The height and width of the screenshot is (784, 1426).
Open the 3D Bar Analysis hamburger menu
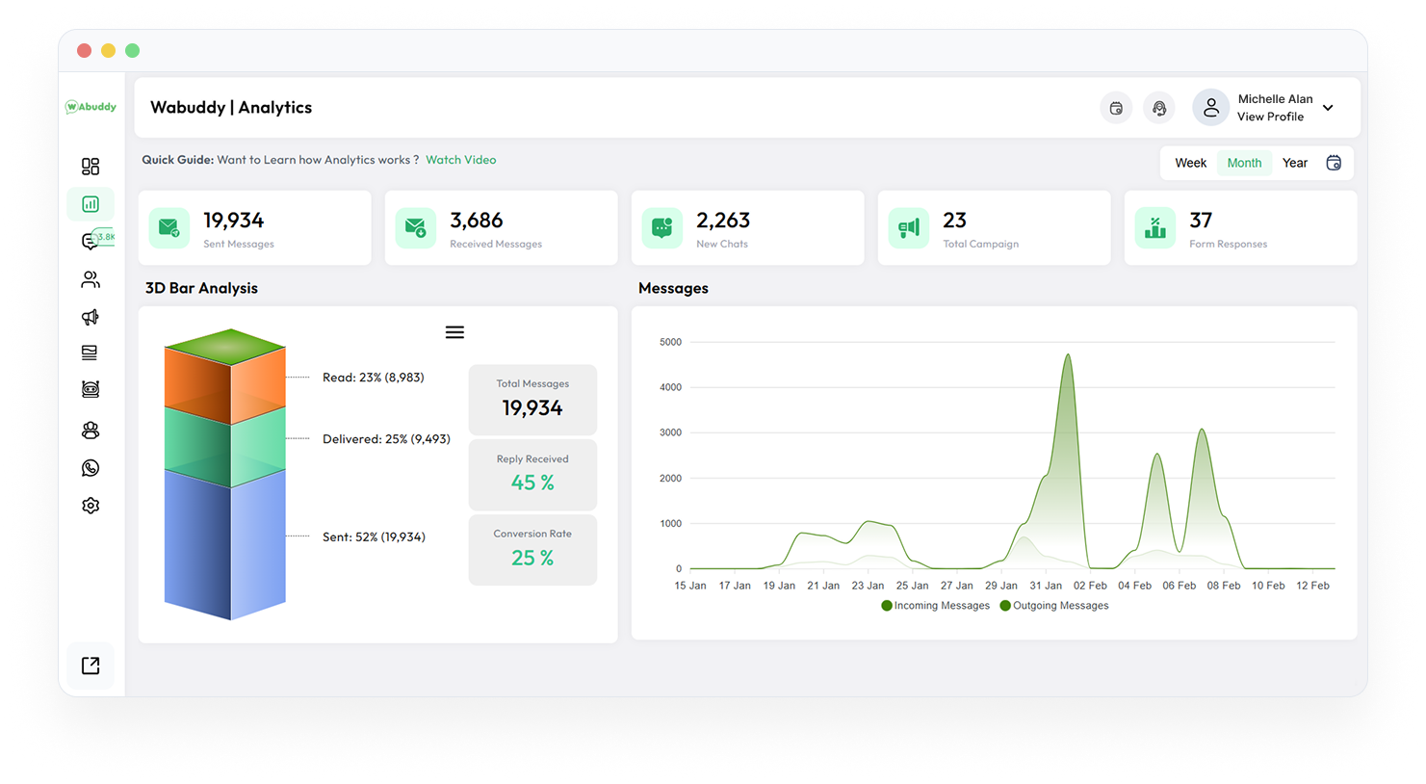(454, 331)
